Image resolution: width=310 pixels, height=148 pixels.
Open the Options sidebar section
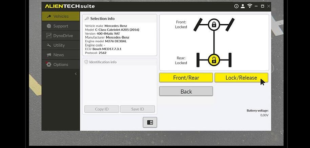61,65
